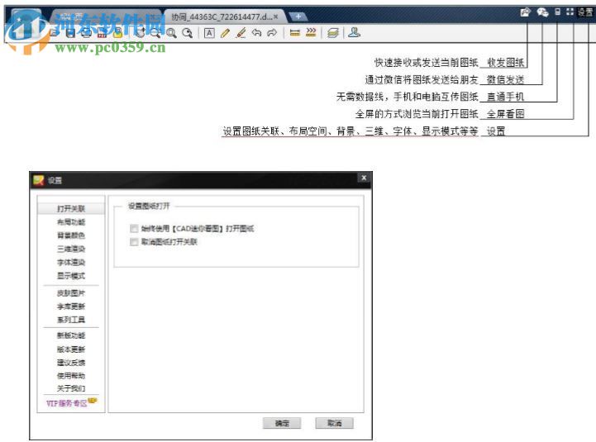Select the brush eraser tool

click(241, 33)
